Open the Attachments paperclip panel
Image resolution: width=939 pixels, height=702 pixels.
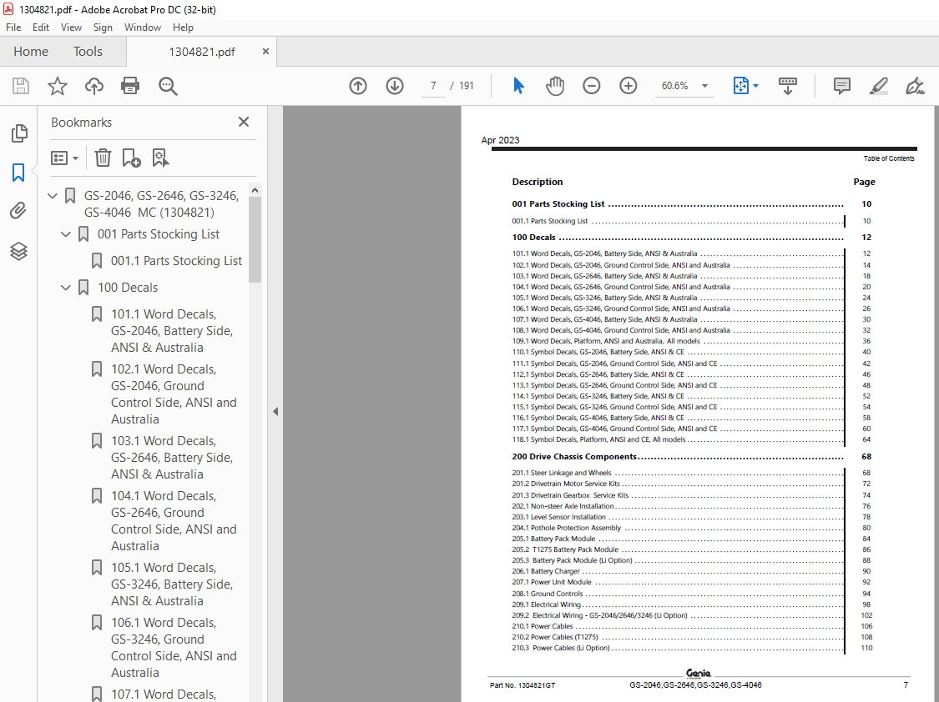tap(18, 210)
